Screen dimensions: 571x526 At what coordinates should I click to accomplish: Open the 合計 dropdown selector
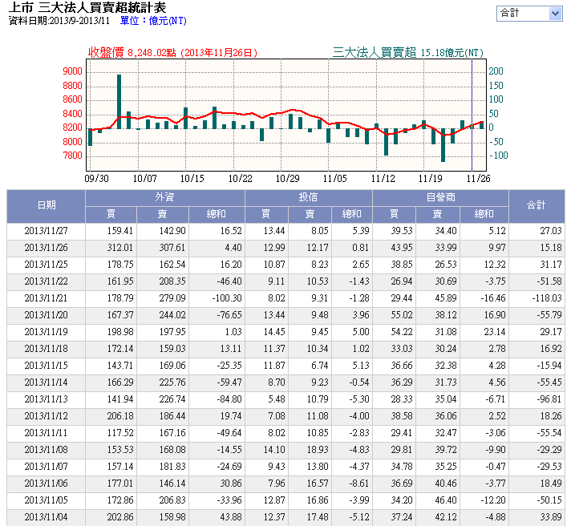click(529, 14)
